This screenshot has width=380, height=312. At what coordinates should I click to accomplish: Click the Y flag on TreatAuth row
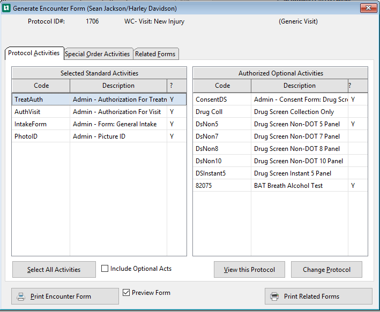[x=172, y=100]
